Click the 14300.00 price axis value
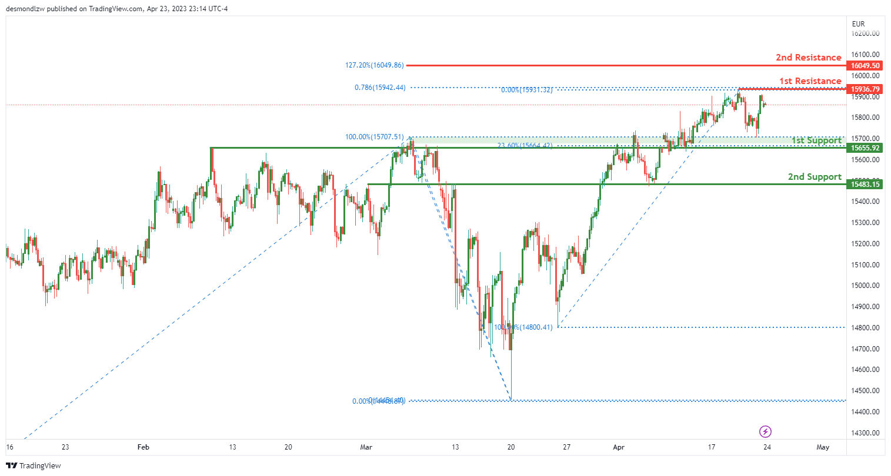 pos(865,433)
